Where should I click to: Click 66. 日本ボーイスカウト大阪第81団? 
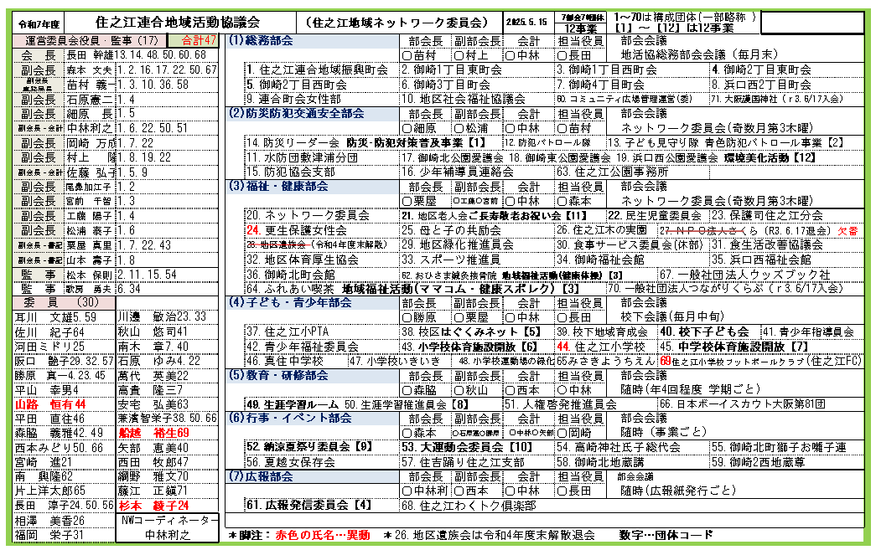click(743, 404)
